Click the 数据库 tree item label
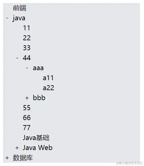This screenshot has width=144, height=166. tap(23, 158)
